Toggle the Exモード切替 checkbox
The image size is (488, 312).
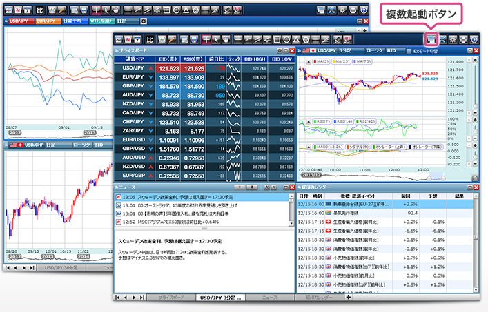(x=409, y=51)
